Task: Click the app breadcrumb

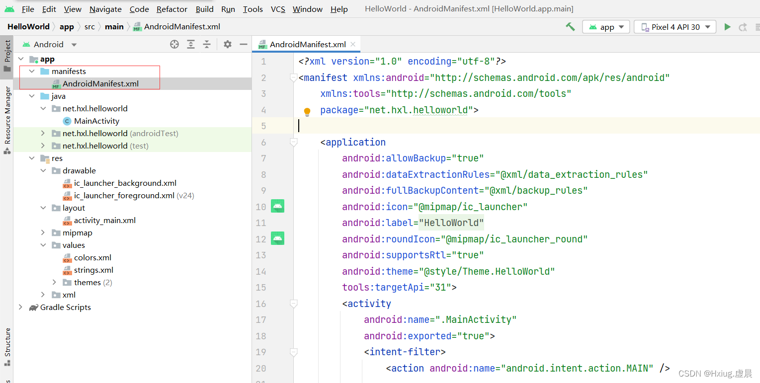Action: [x=67, y=27]
